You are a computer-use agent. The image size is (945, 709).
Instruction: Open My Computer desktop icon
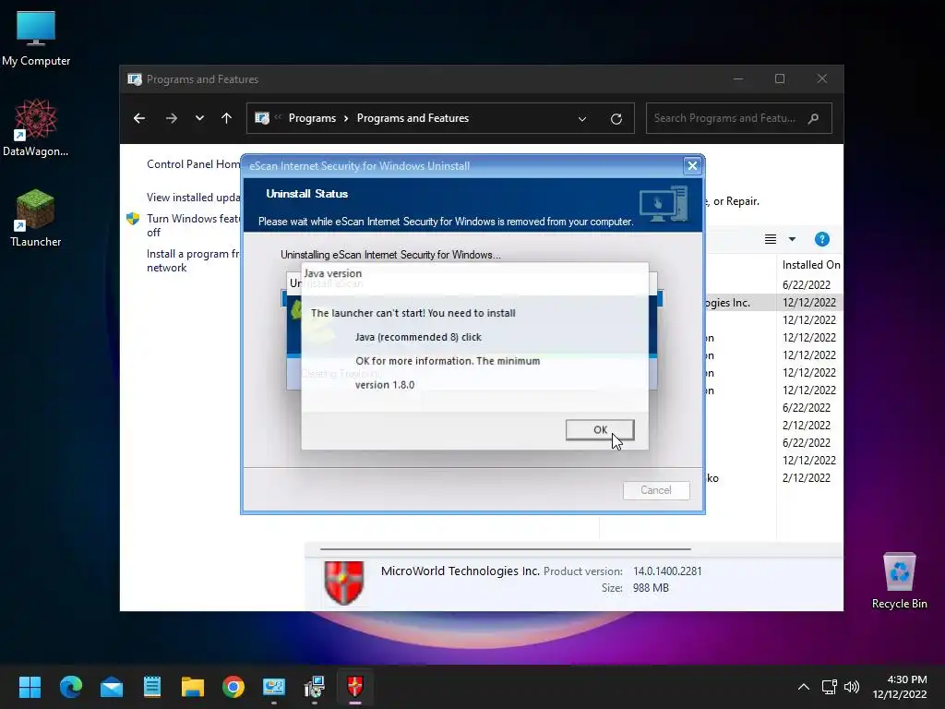(36, 39)
